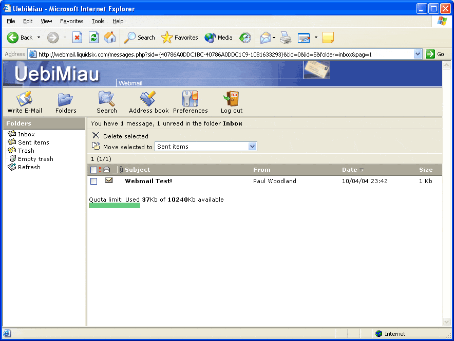Screen dimensions: 454x341
Task: Open the Tools menu
Action: tap(98, 21)
